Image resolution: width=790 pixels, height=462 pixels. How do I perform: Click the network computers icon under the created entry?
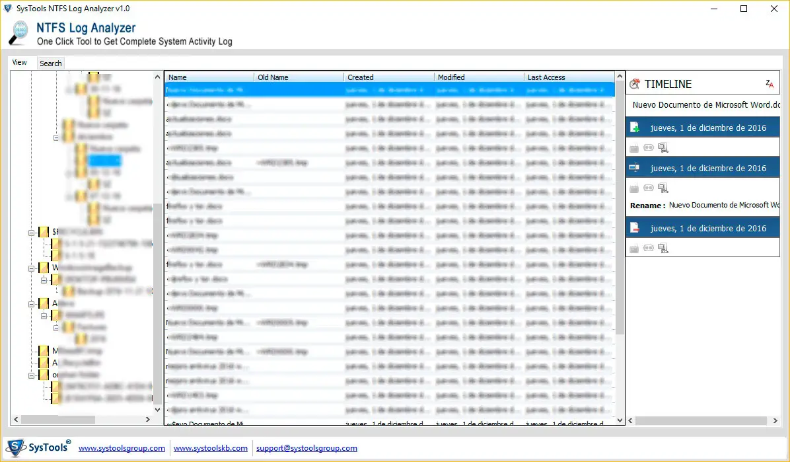[x=663, y=148]
